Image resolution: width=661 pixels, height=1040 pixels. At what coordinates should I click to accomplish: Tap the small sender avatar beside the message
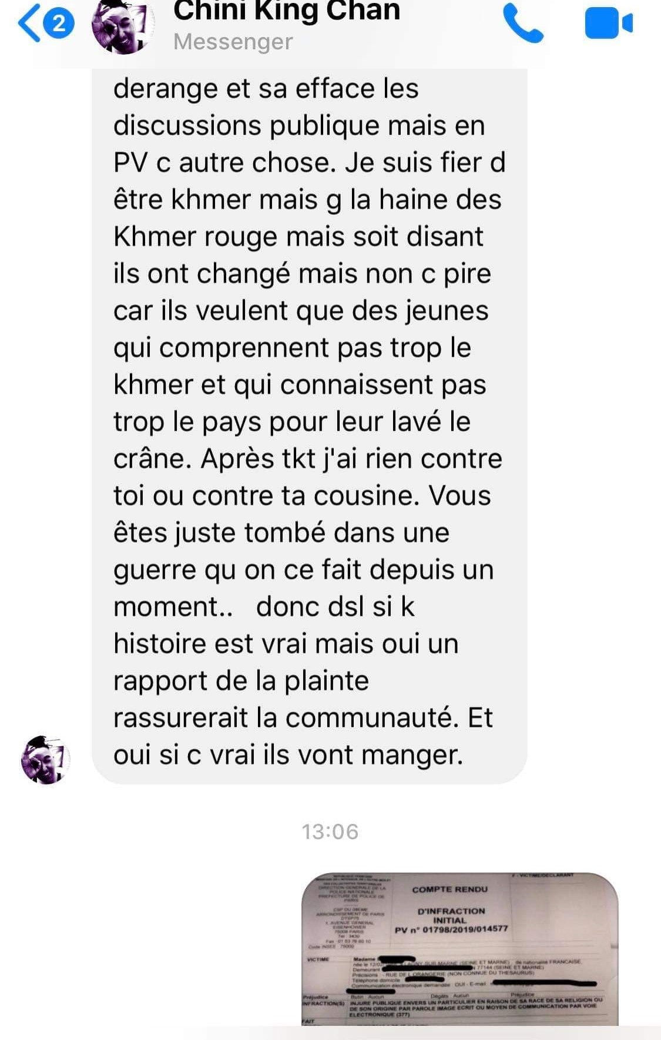tap(45, 760)
